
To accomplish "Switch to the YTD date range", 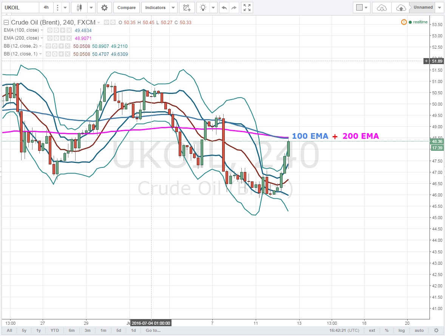I will point(55,330).
